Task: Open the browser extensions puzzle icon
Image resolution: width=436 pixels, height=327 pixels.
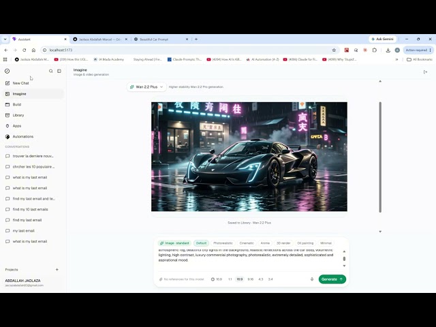Action: click(375, 50)
